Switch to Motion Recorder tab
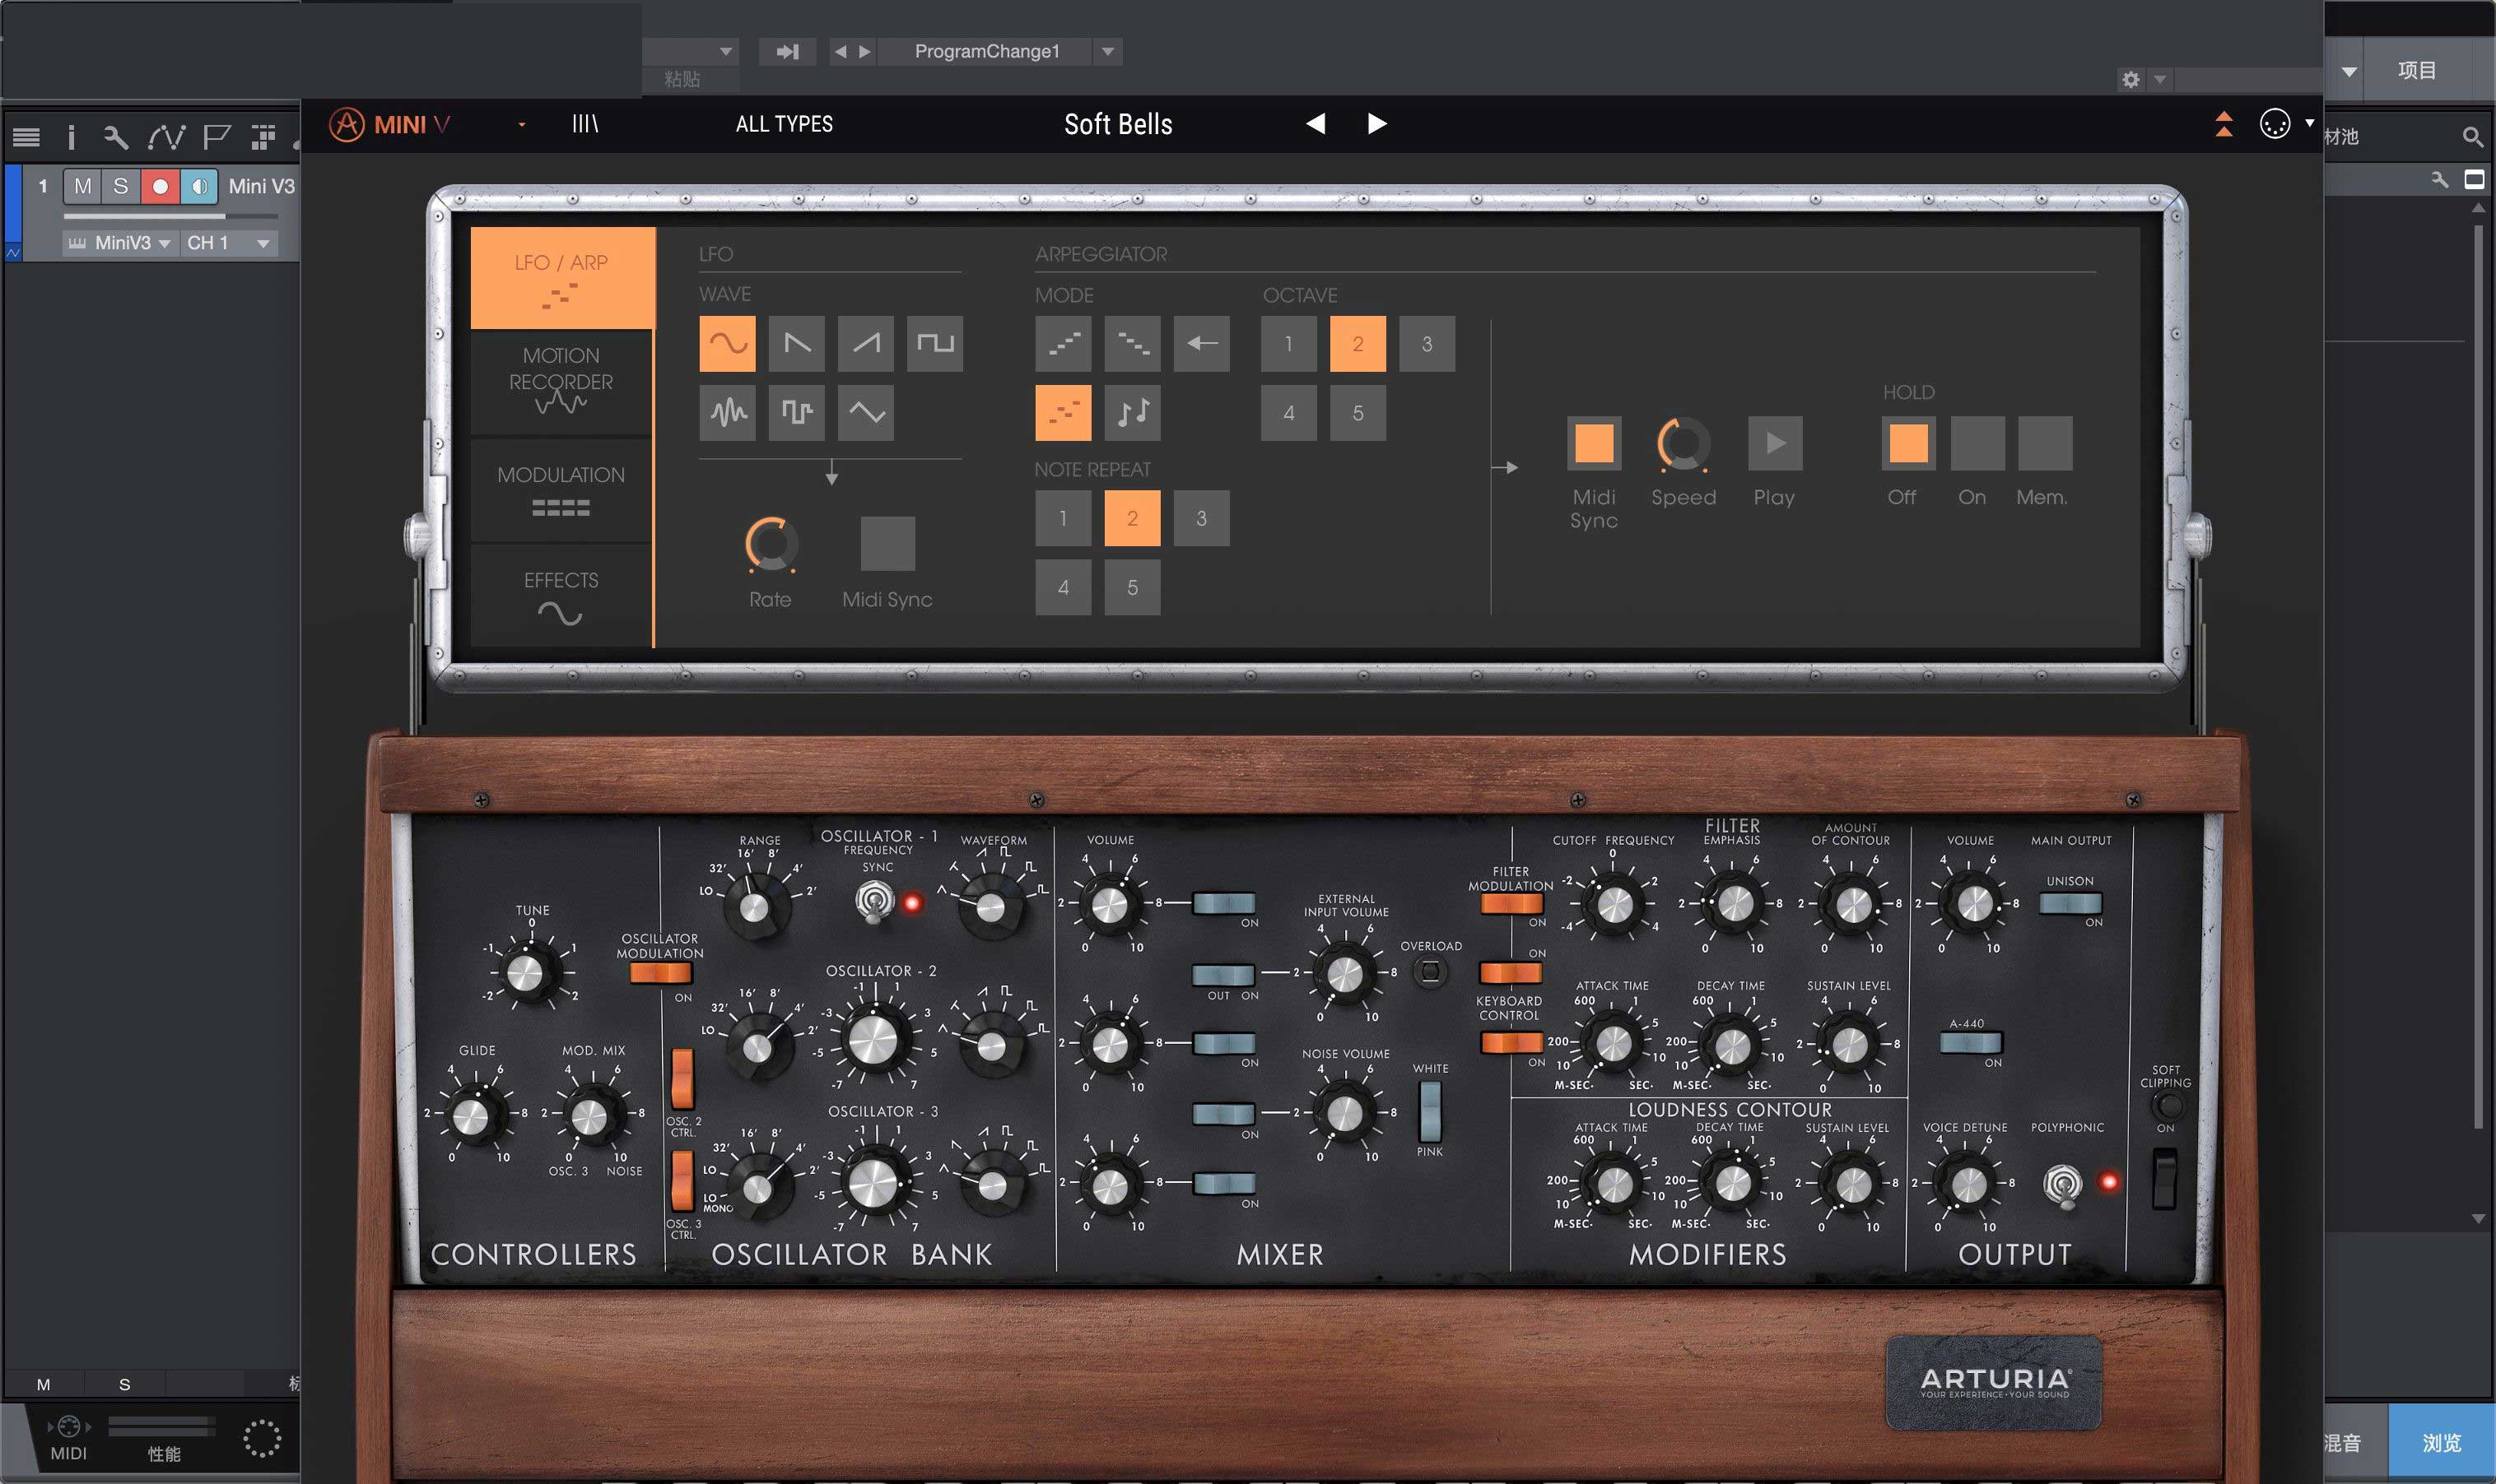 pyautogui.click(x=562, y=383)
